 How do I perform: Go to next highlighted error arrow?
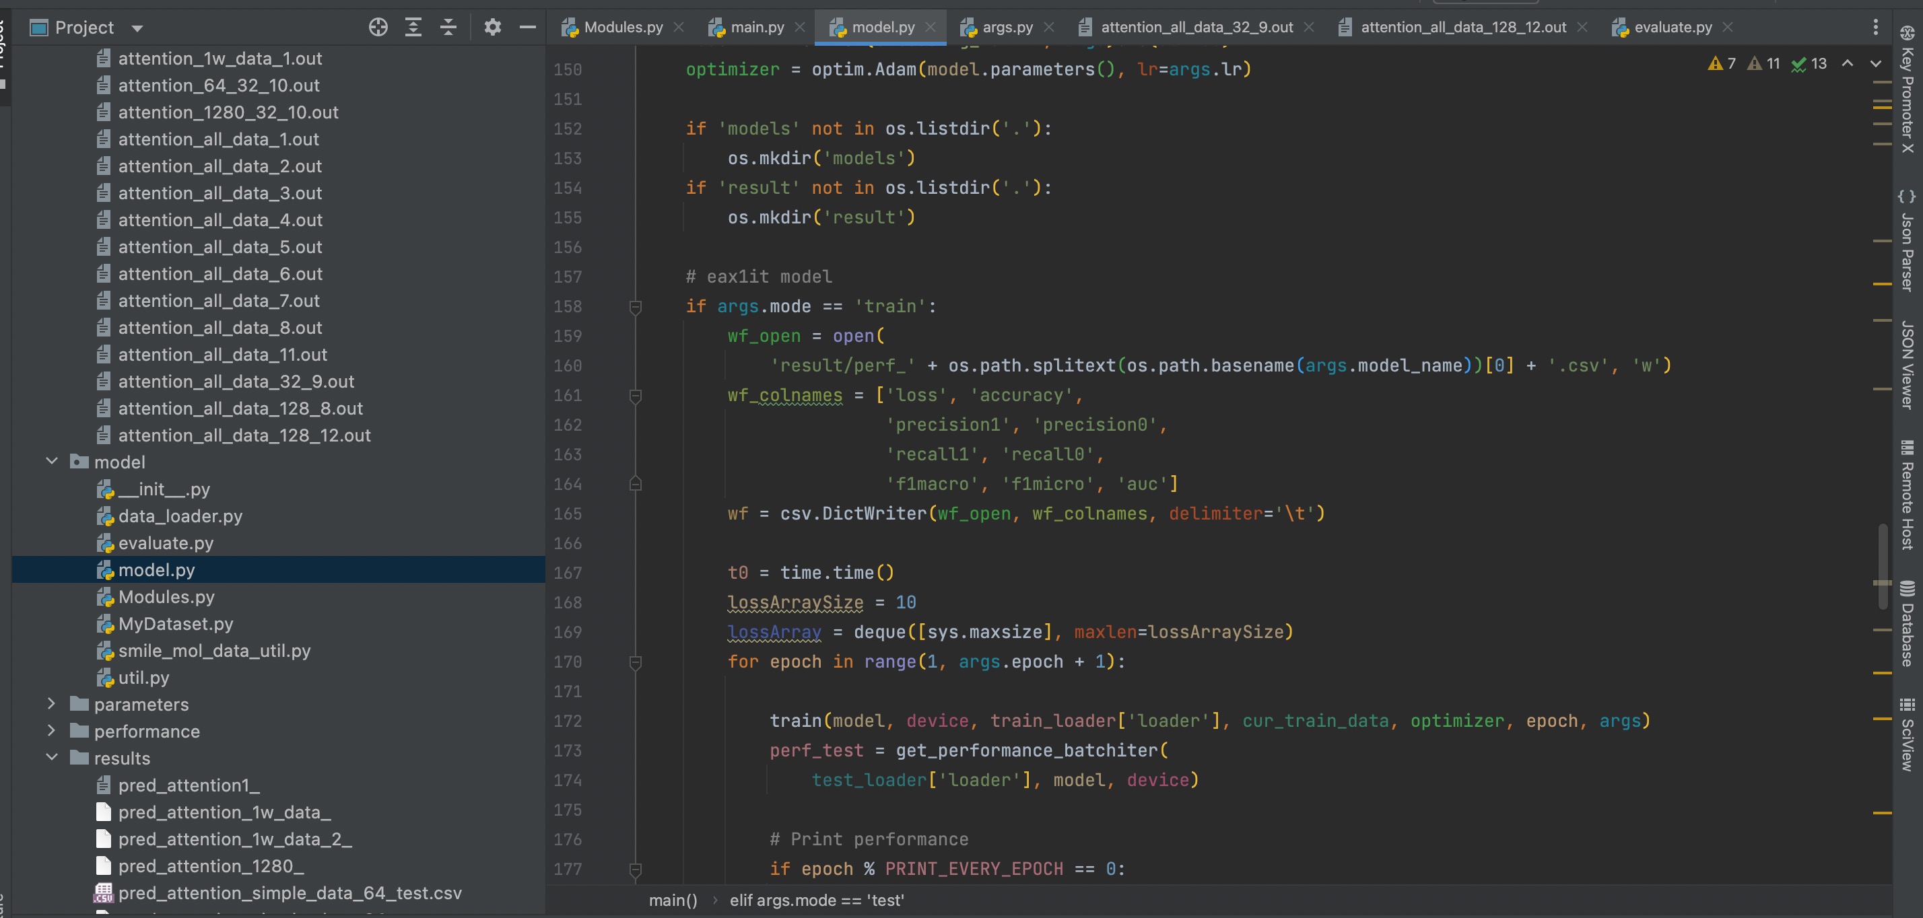point(1876,63)
